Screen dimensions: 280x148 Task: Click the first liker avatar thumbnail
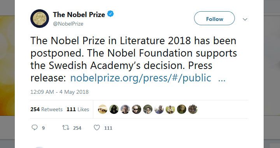click(x=103, y=109)
